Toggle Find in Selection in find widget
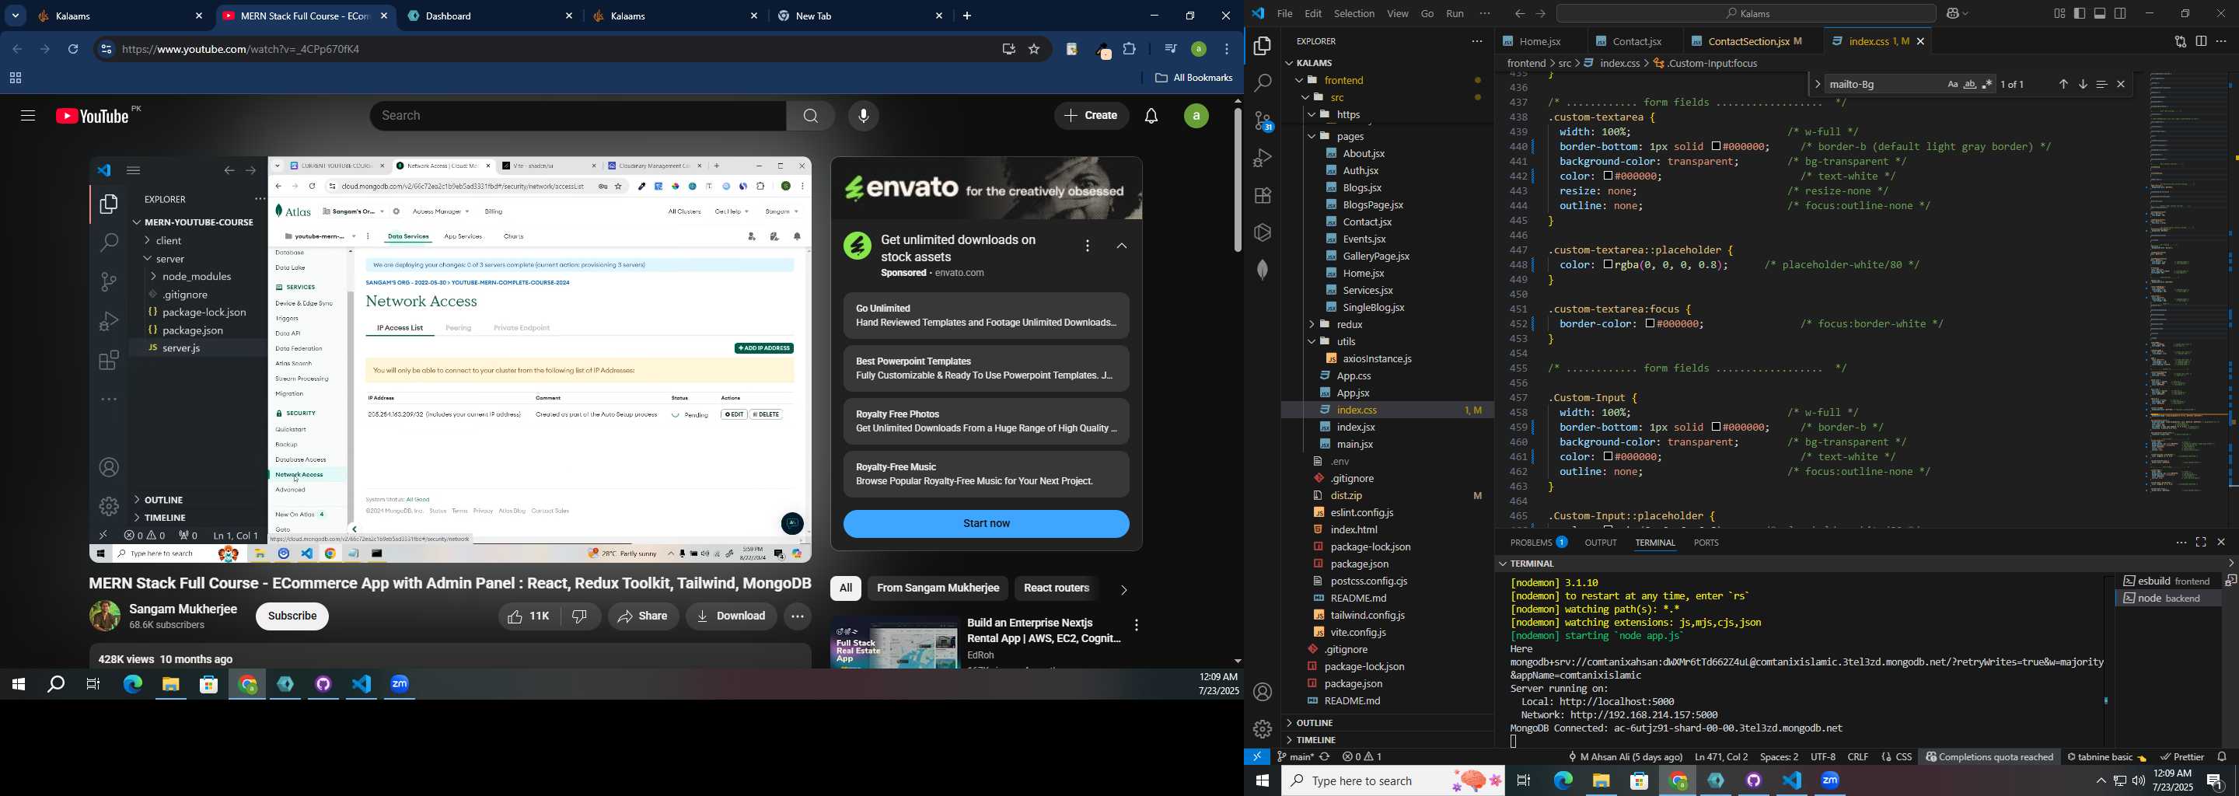 2101,84
